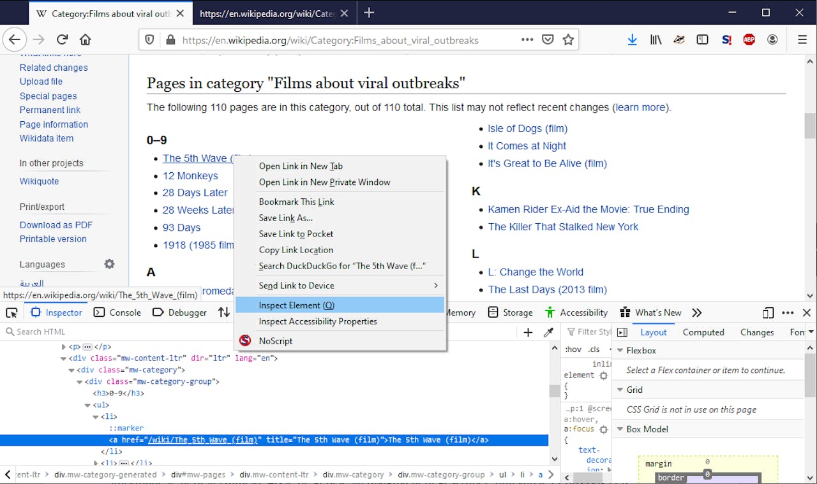
Task: Bookmark this page with star icon
Action: pyautogui.click(x=568, y=40)
